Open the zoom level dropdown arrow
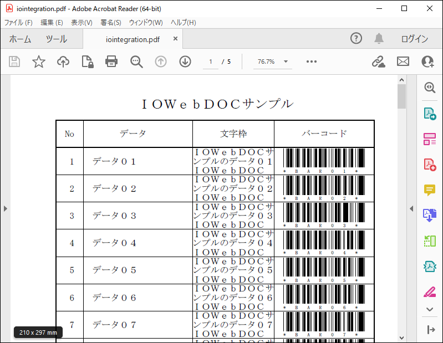The height and width of the screenshot is (343, 443). (x=286, y=62)
